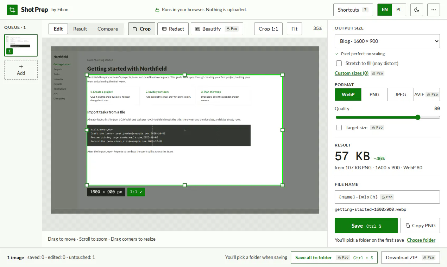Click the top-left crop corner handle
This screenshot has height=267, width=447.
point(87,75)
